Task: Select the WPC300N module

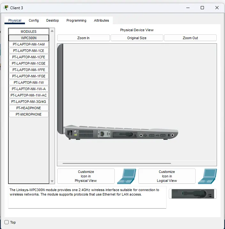Action: (x=28, y=38)
